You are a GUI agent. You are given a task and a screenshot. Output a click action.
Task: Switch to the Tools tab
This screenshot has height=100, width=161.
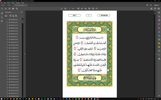(x=9, y=5)
